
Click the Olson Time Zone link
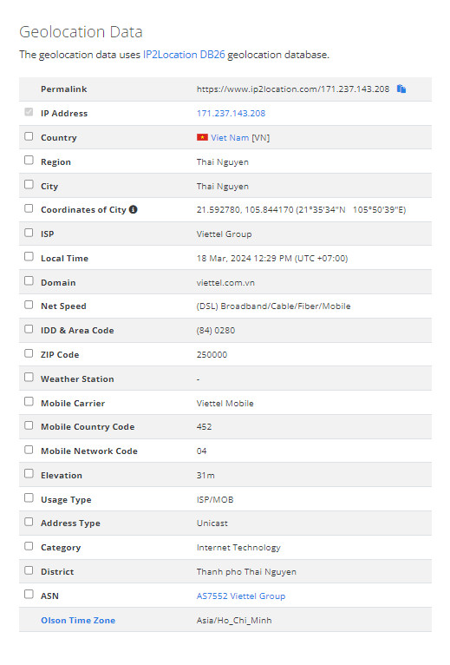pos(78,620)
